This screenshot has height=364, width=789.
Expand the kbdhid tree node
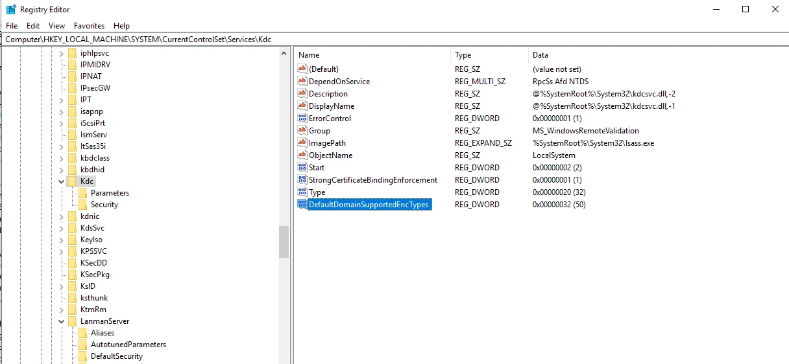[61, 170]
